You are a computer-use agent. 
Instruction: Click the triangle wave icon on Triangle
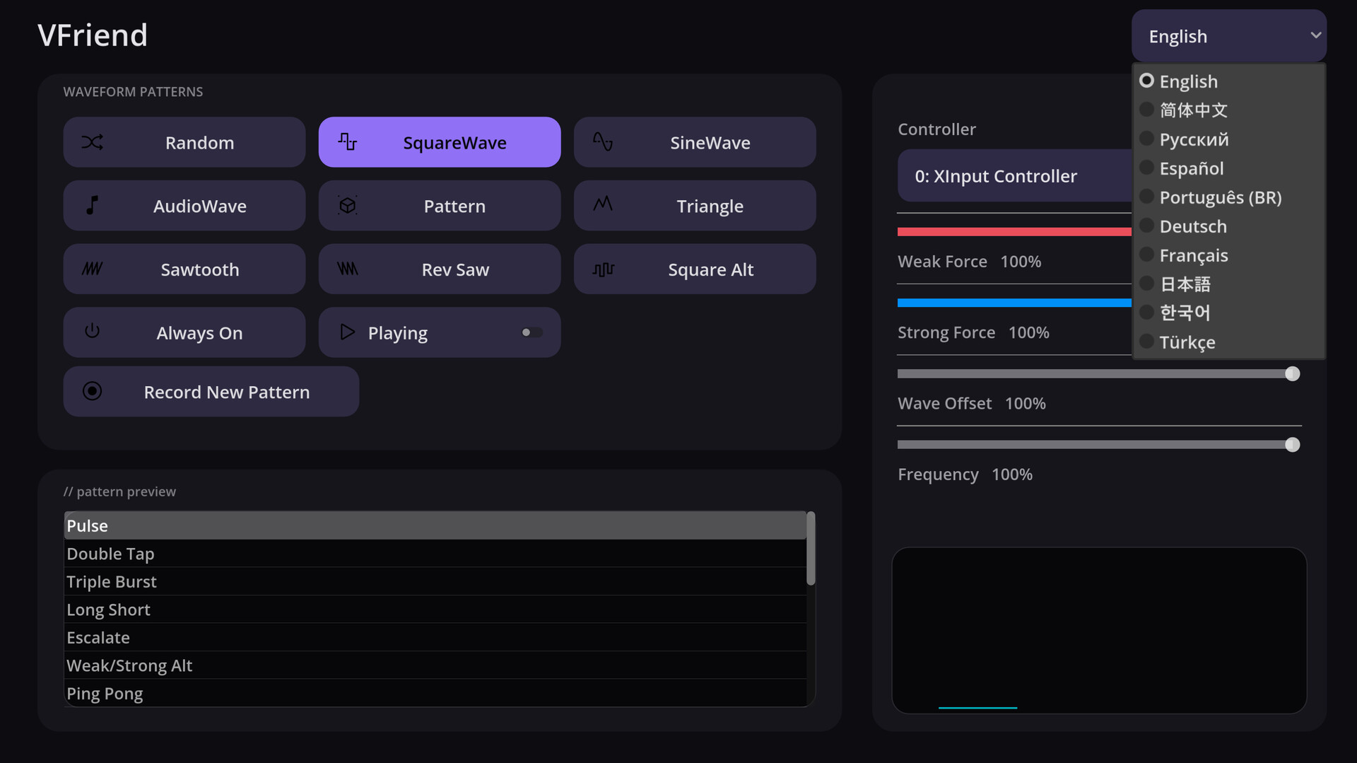[x=602, y=204]
